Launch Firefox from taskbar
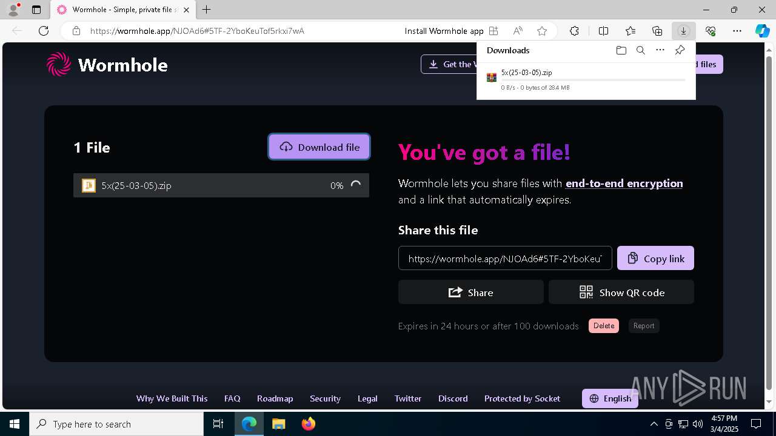 coord(309,424)
